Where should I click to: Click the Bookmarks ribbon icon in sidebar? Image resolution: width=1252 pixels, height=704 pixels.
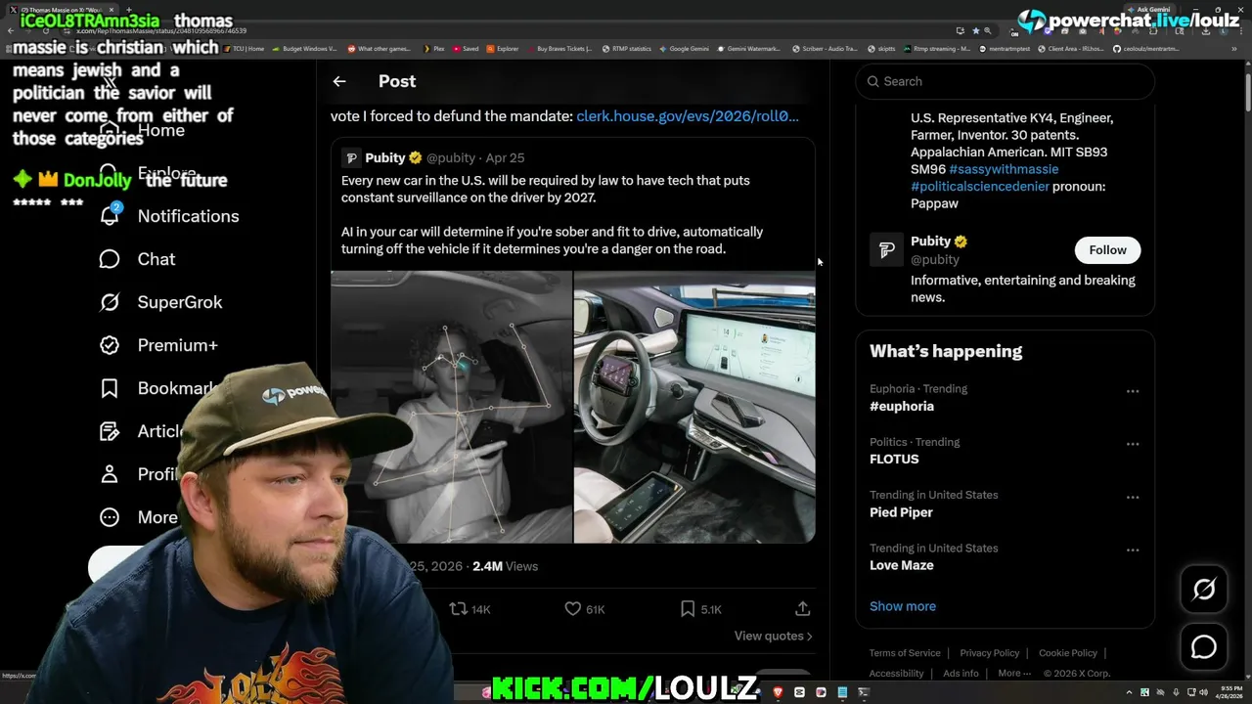[110, 388]
